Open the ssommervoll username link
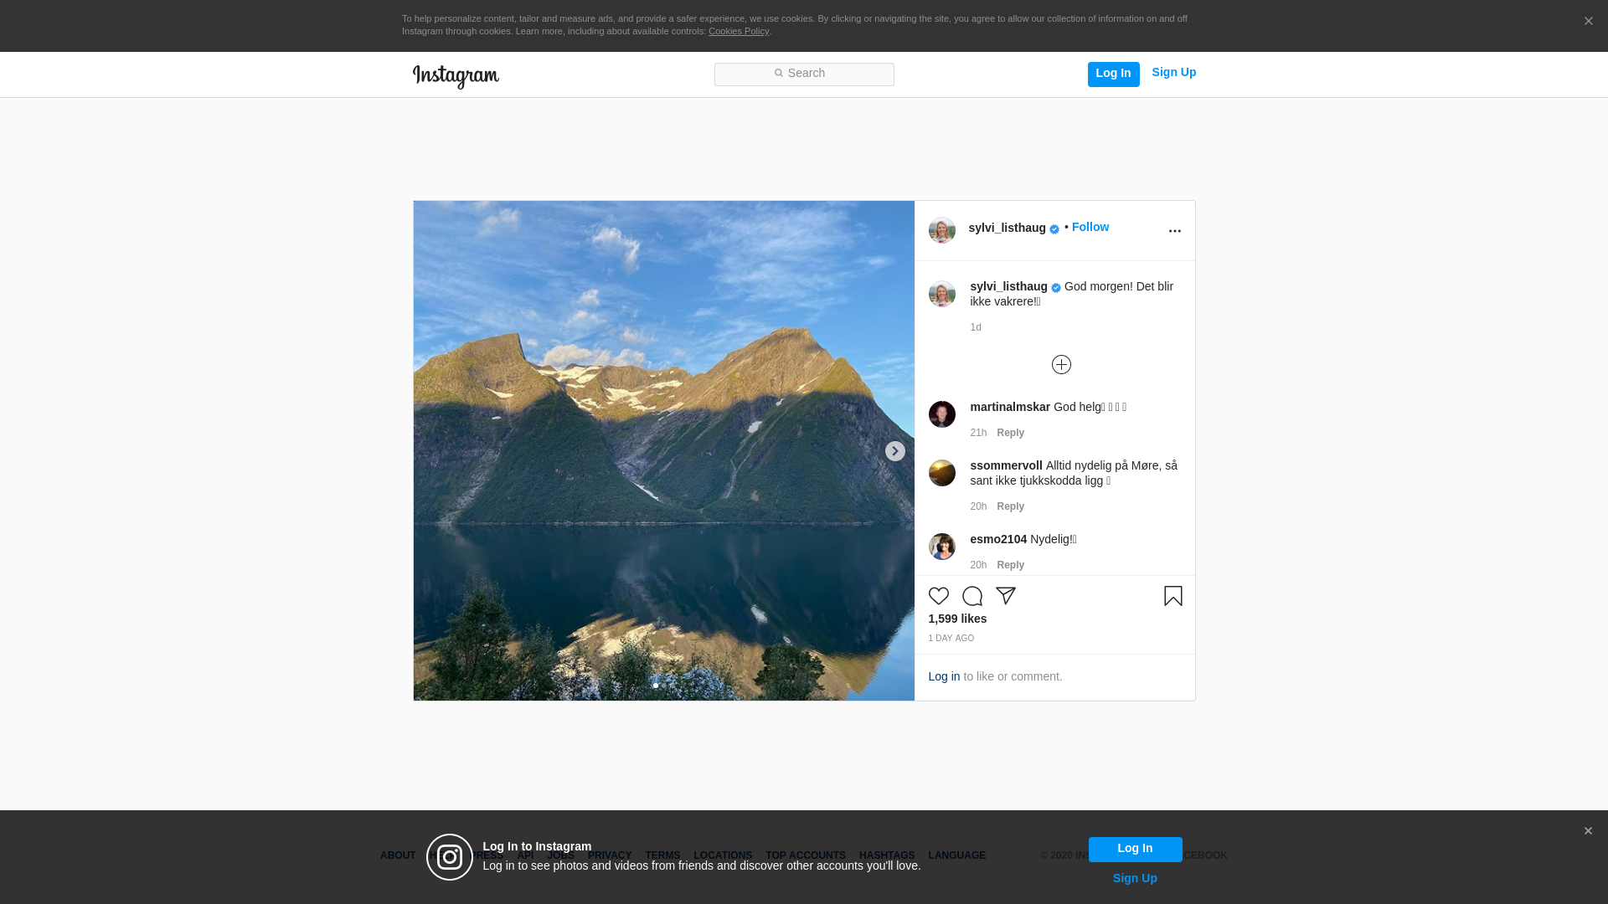This screenshot has height=904, width=1608. [x=1006, y=466]
